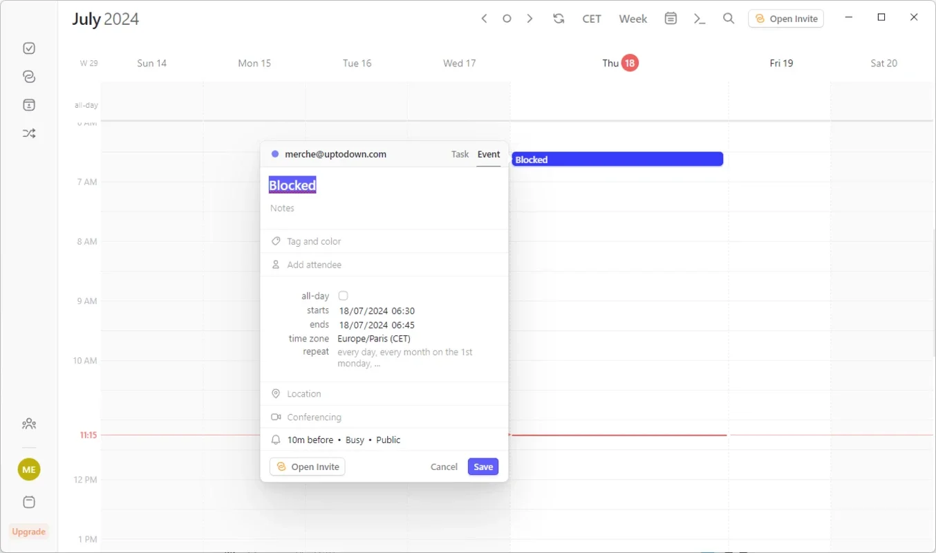Click Open Invite in the top toolbar

pyautogui.click(x=786, y=19)
